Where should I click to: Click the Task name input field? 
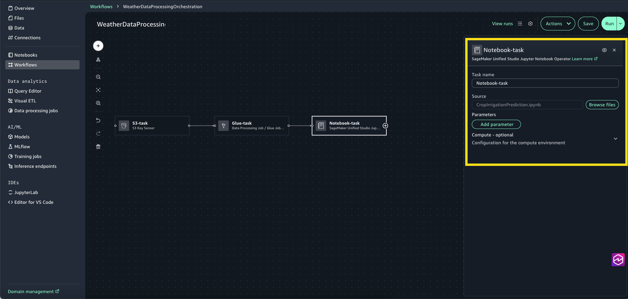pyautogui.click(x=545, y=83)
